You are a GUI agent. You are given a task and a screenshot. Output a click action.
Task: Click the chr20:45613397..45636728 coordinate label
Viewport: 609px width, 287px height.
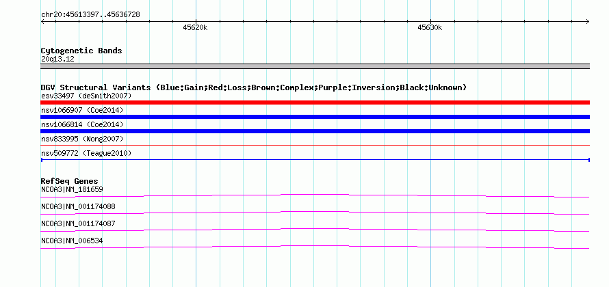point(90,15)
